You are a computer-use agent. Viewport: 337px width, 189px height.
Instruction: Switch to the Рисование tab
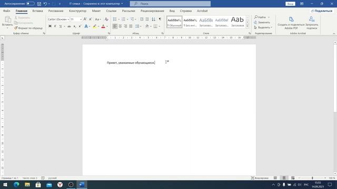[x=56, y=10]
